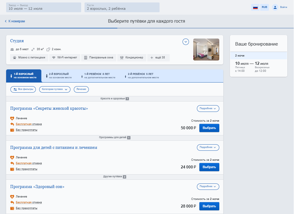The height and width of the screenshot is (214, 294).
Task: Open the Заезд — Выезд date field
Action: [x=43, y=7]
